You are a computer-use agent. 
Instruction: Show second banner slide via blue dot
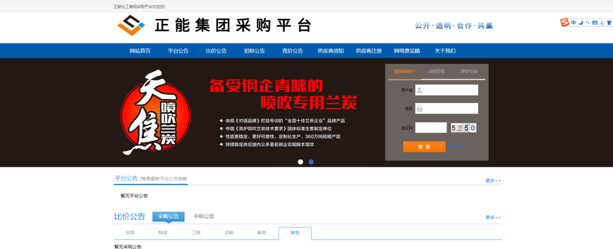[311, 162]
